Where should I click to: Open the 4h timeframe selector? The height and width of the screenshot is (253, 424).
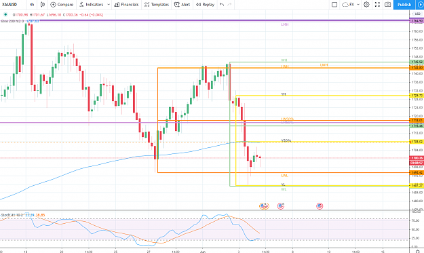tap(32, 4)
